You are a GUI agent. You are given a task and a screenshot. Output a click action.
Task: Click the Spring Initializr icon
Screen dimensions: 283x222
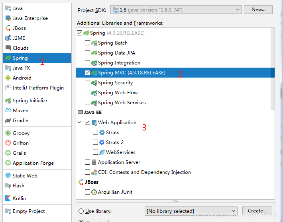coord(8,101)
